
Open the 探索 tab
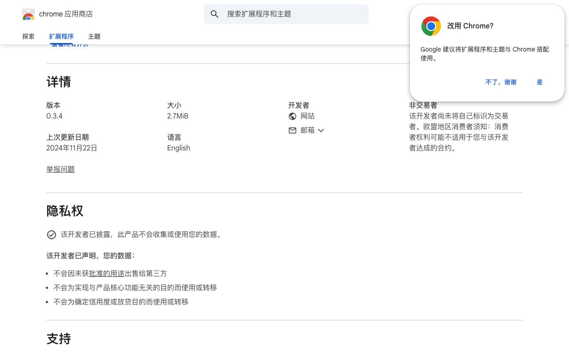pos(28,36)
